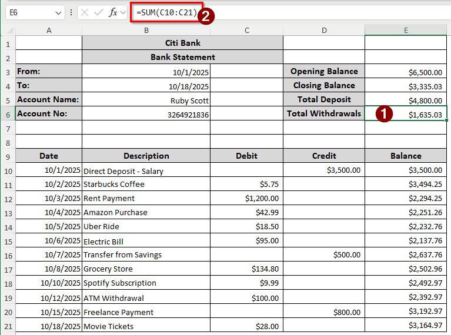
Task: Click the 'Account Name:' label cell
Action: (x=49, y=99)
